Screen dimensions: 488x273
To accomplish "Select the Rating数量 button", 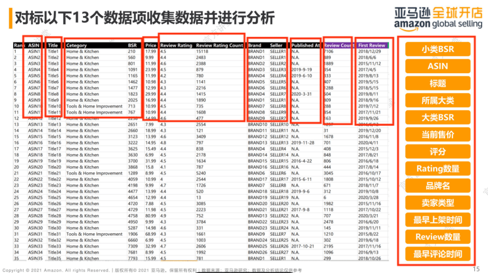I will [438, 168].
